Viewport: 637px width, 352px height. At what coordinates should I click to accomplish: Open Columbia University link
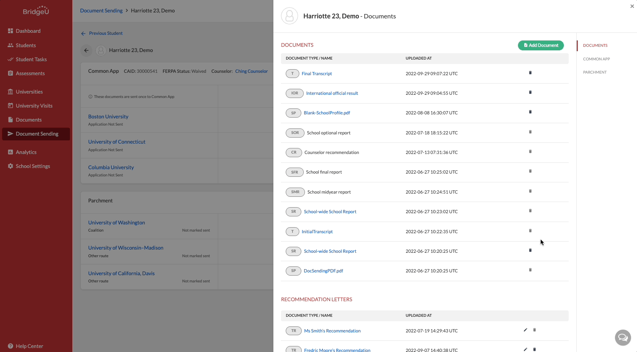(111, 167)
